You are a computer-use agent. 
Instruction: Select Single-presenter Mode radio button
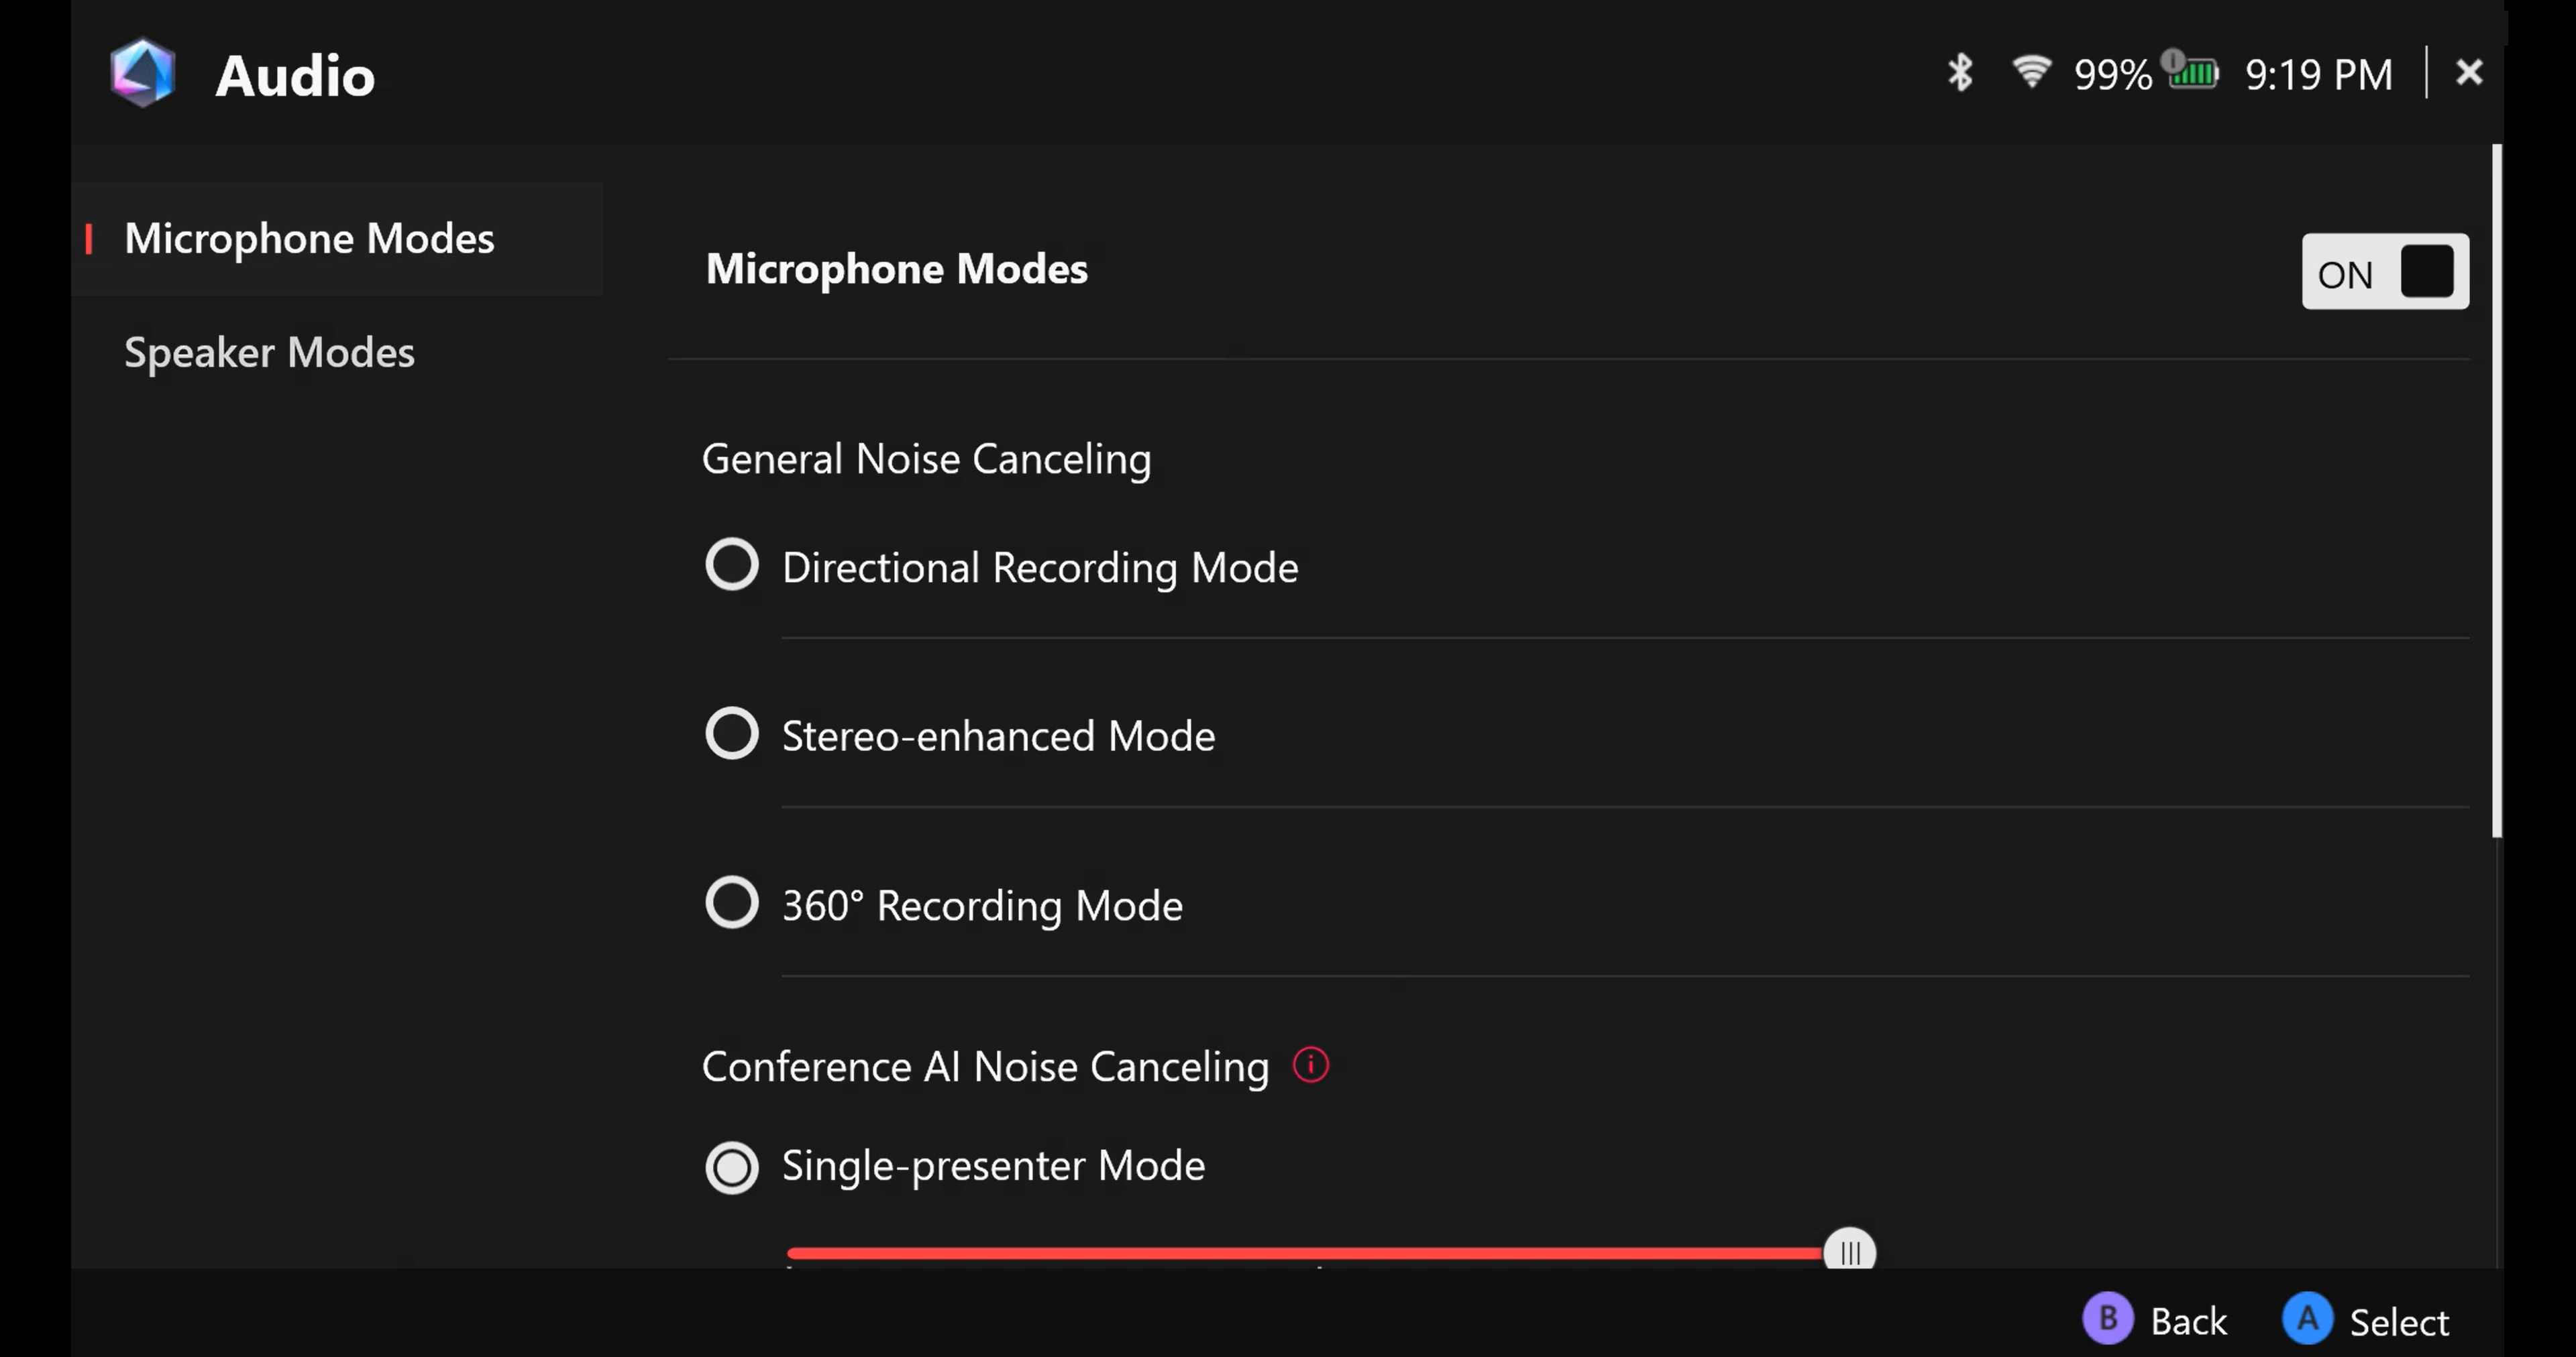pyautogui.click(x=732, y=1167)
